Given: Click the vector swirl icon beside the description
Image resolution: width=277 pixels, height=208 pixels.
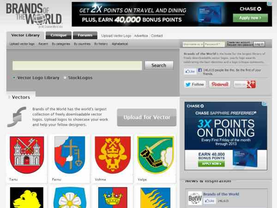Looking at the screenshot, I should pos(17,117).
